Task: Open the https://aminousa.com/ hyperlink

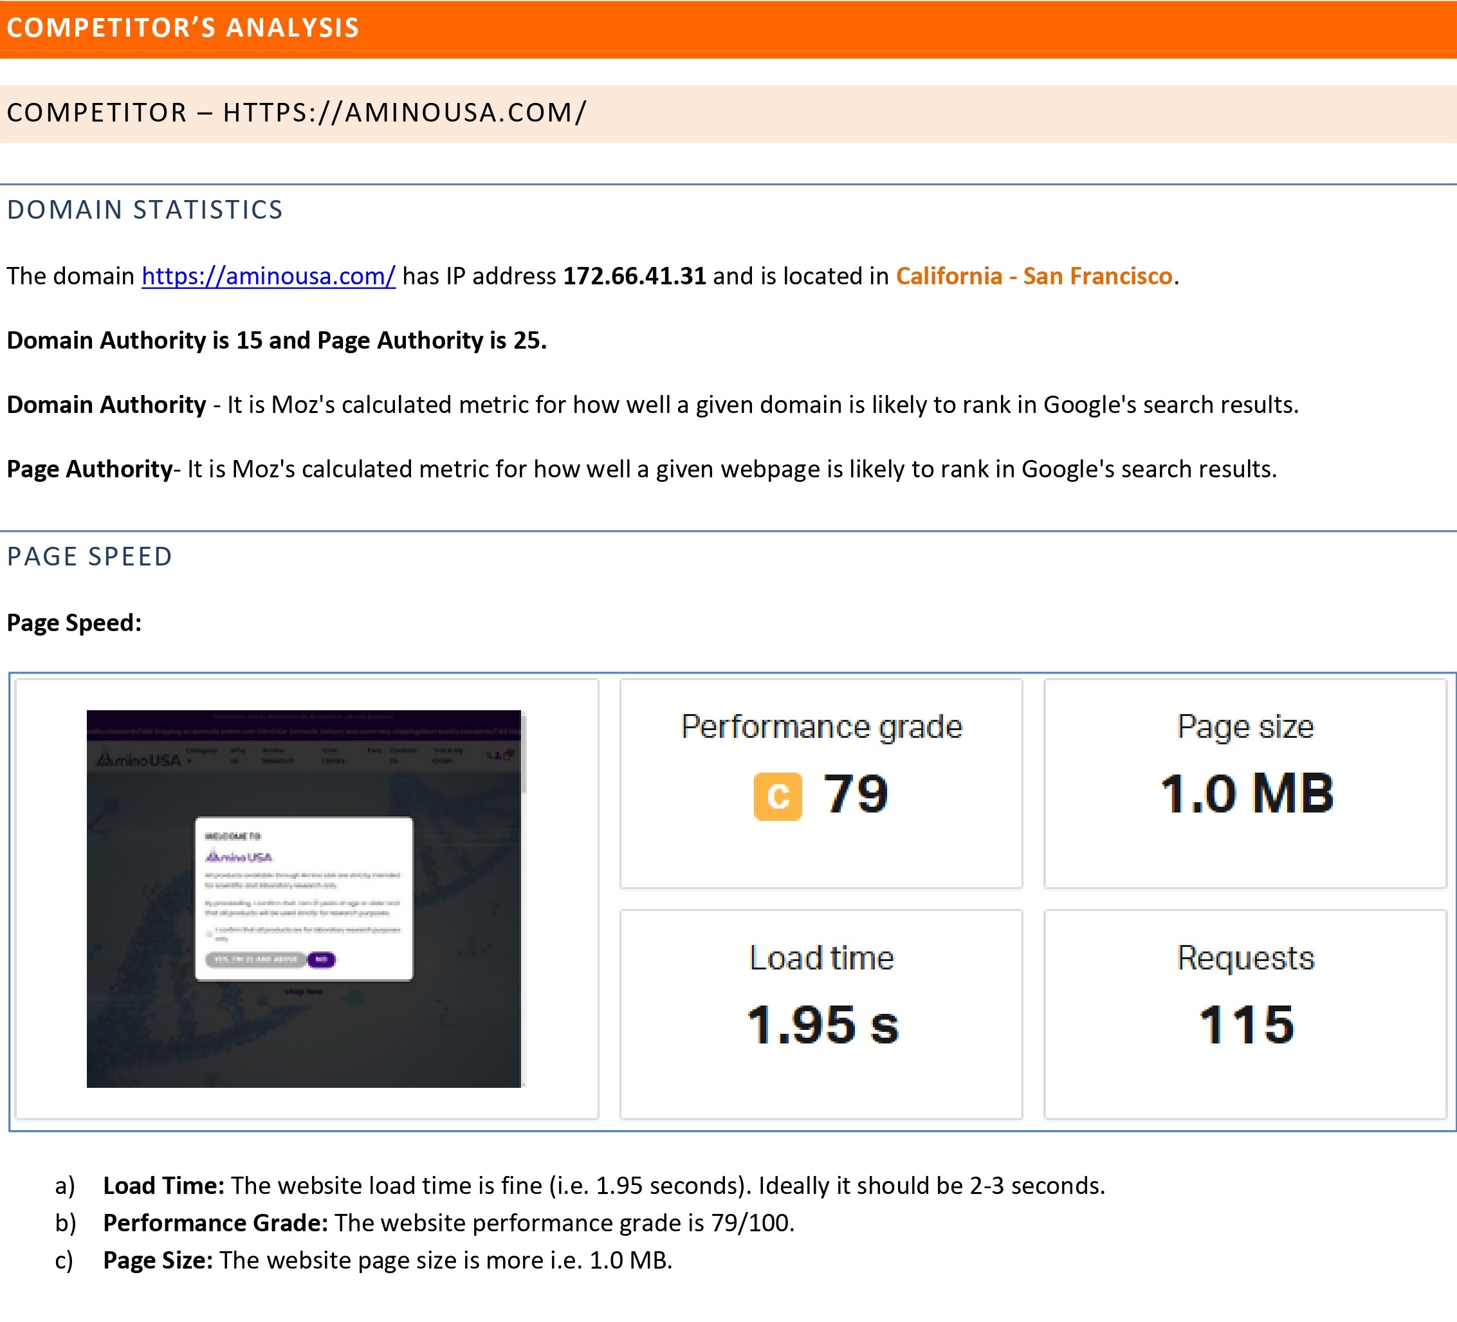Action: pos(268,276)
